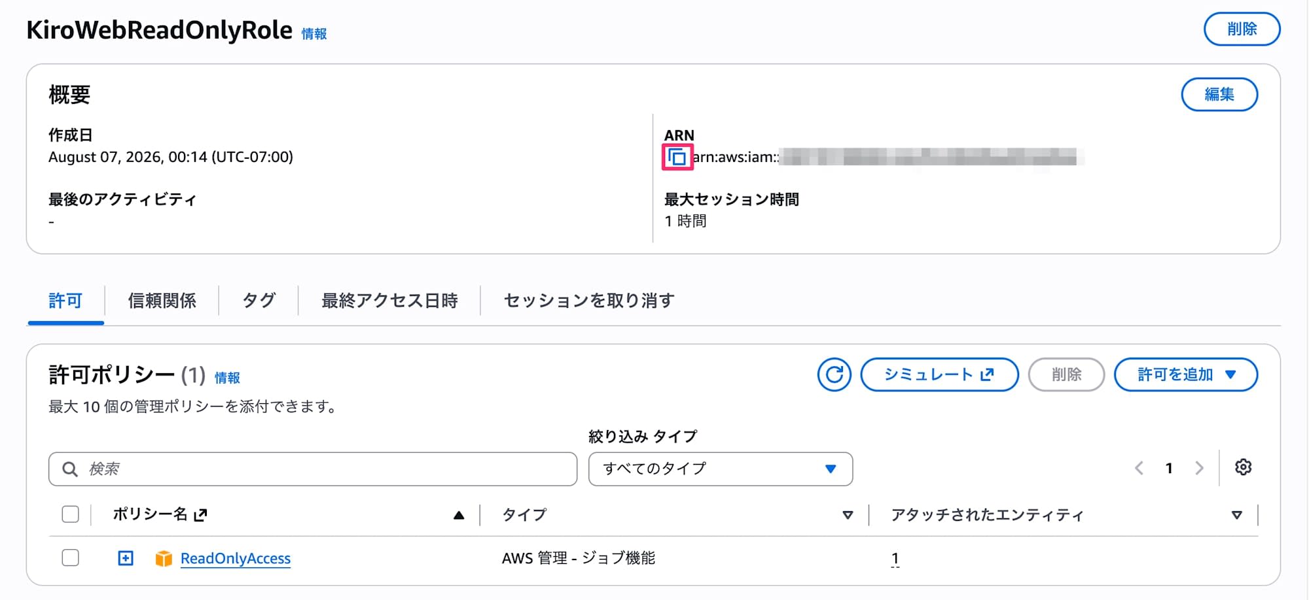Open the 情報 link beside 許可ポリシー
1309x600 pixels.
(x=227, y=378)
